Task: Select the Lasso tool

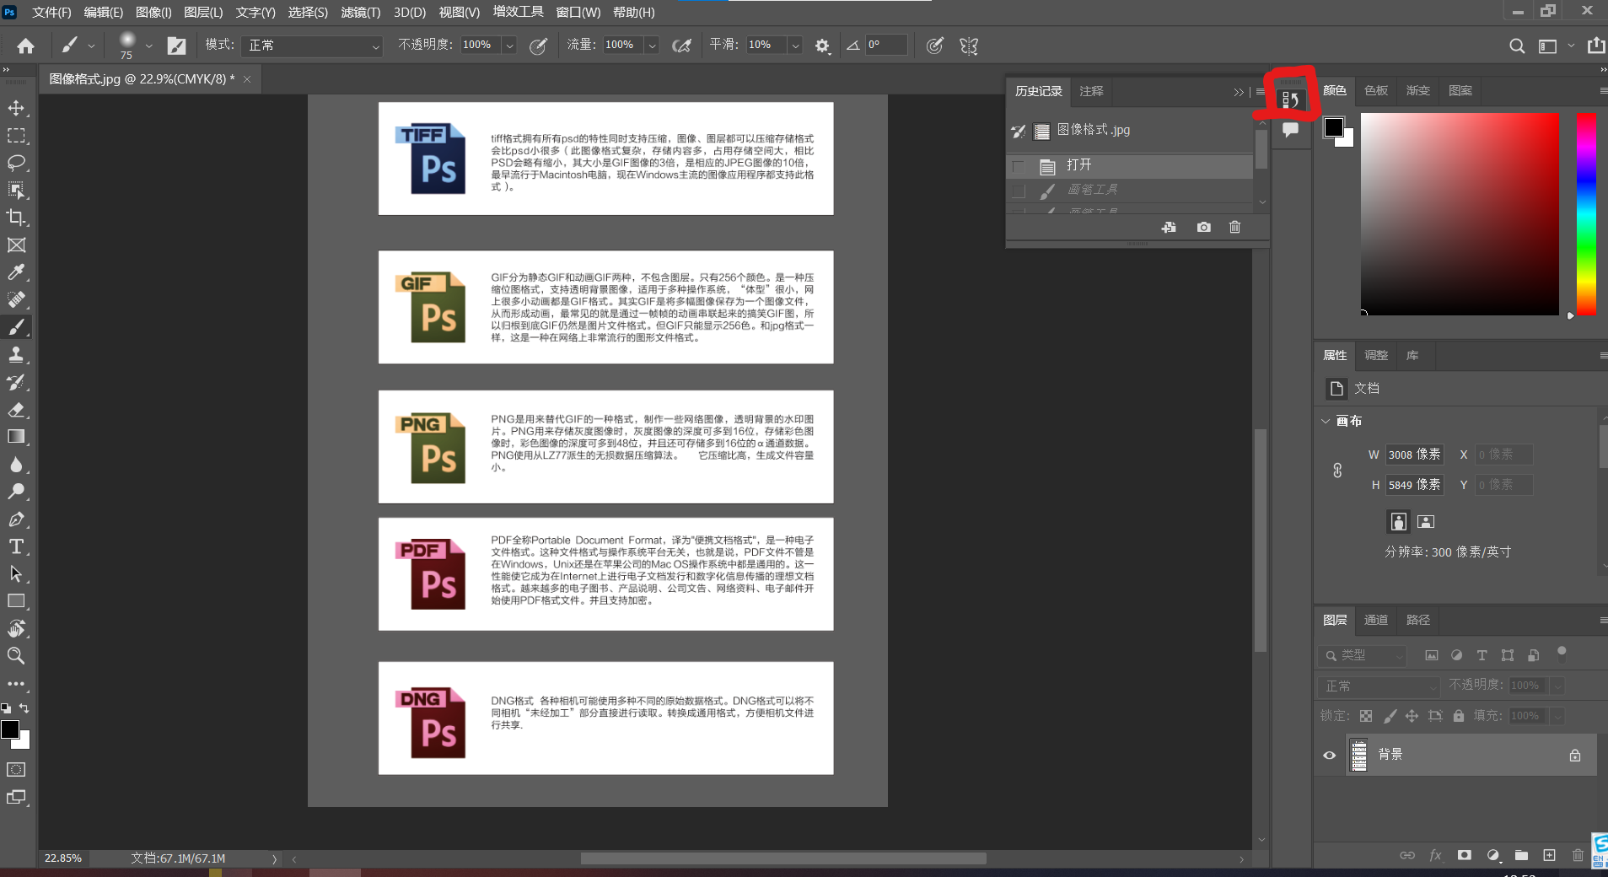Action: pos(16,163)
